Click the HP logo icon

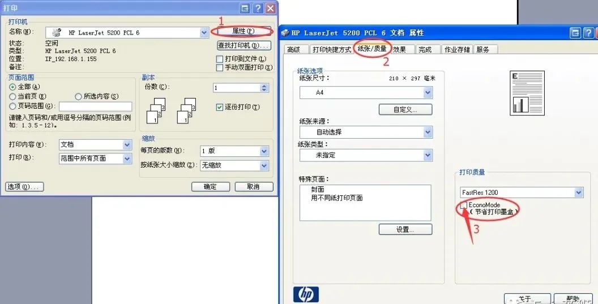click(306, 294)
